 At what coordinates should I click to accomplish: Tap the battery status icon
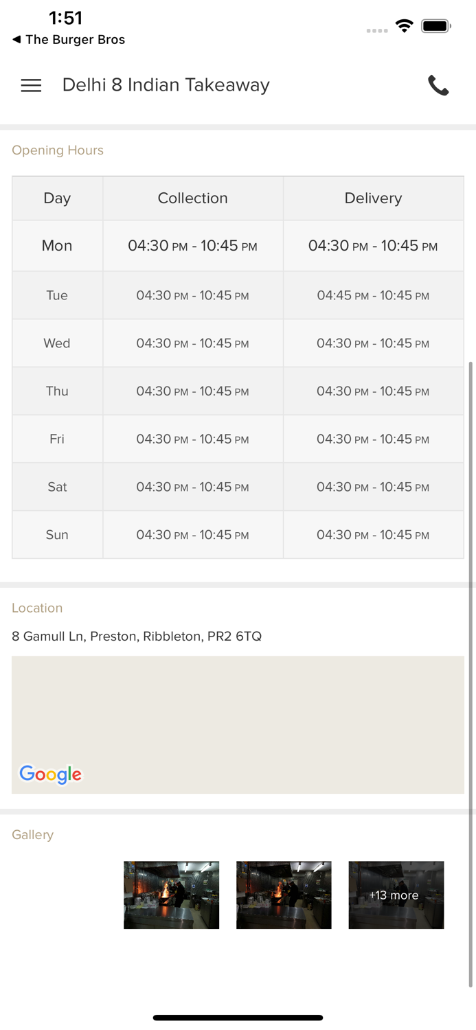click(436, 26)
